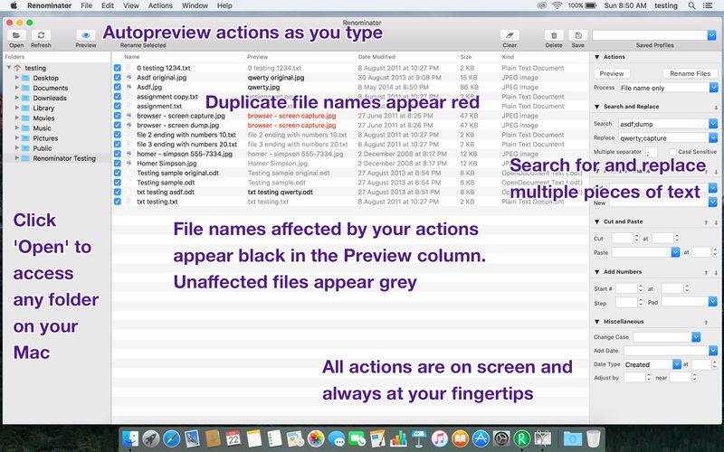Click the Clear eraser toolbar icon
724x452 pixels.
(x=510, y=35)
